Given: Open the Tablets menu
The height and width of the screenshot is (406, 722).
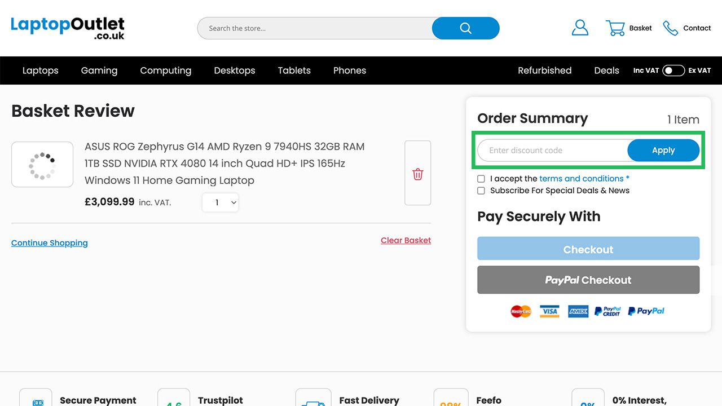Looking at the screenshot, I should (294, 70).
